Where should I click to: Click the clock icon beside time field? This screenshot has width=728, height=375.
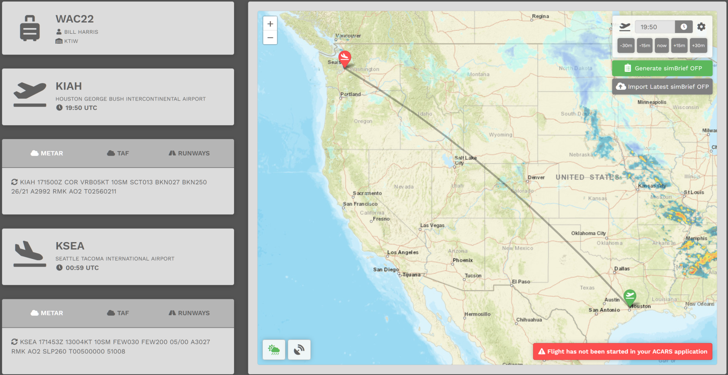tap(683, 27)
